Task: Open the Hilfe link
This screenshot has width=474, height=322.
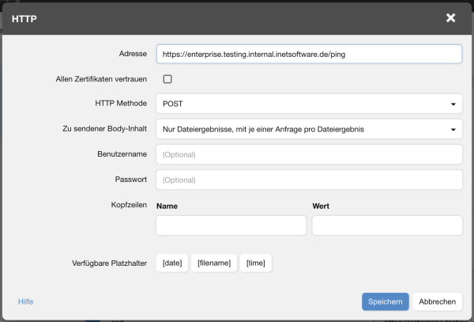Action: [x=25, y=301]
